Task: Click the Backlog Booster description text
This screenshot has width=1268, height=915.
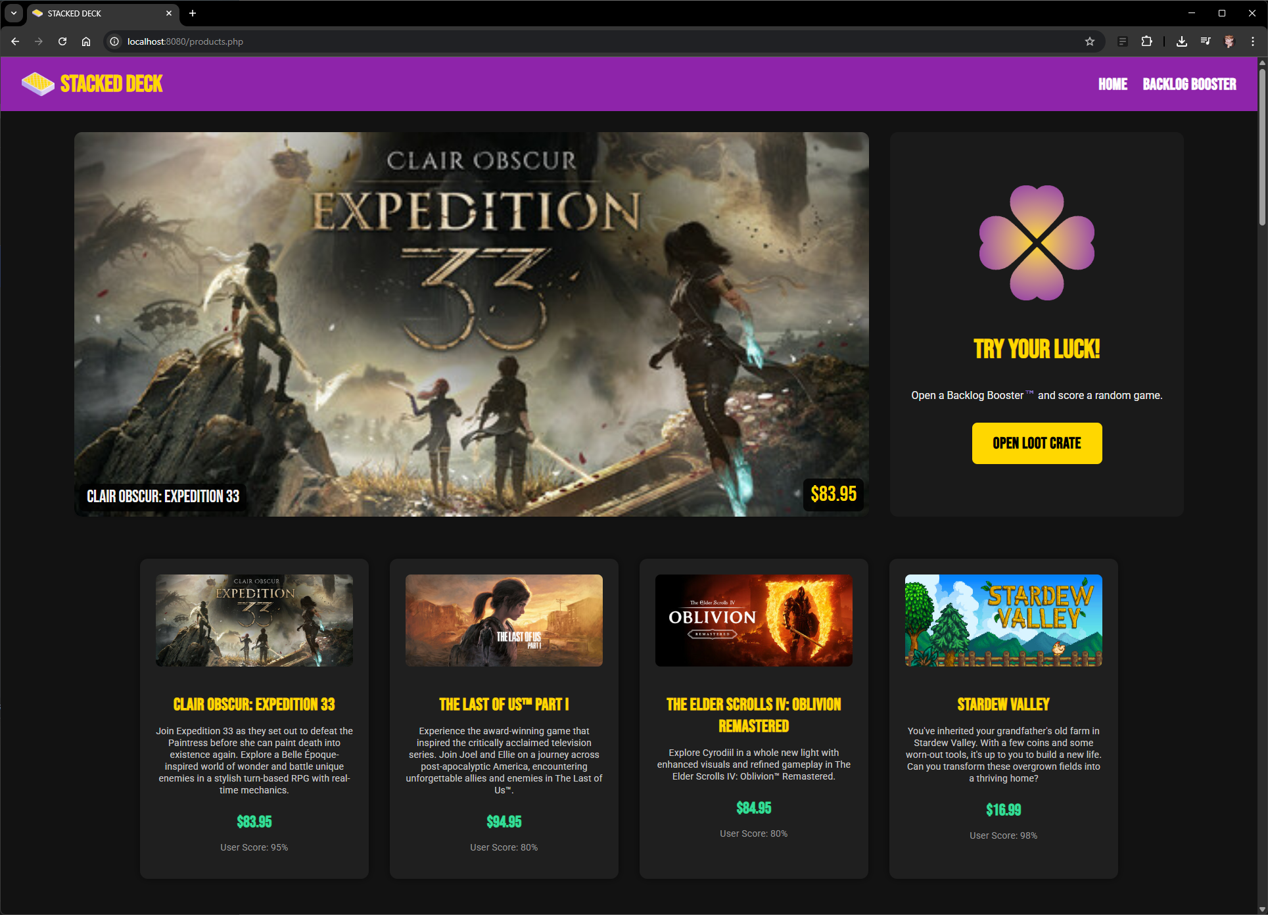Action: pos(1037,395)
